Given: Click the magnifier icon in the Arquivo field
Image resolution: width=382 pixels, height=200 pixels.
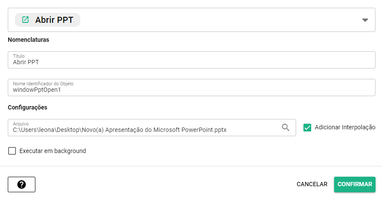Looking at the screenshot, I should (285, 127).
